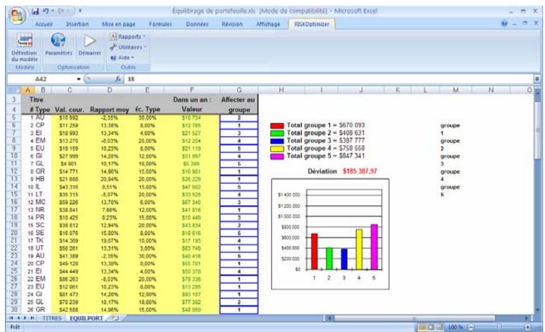Select the Total groupe 5 = $847 341 text

tap(325, 156)
